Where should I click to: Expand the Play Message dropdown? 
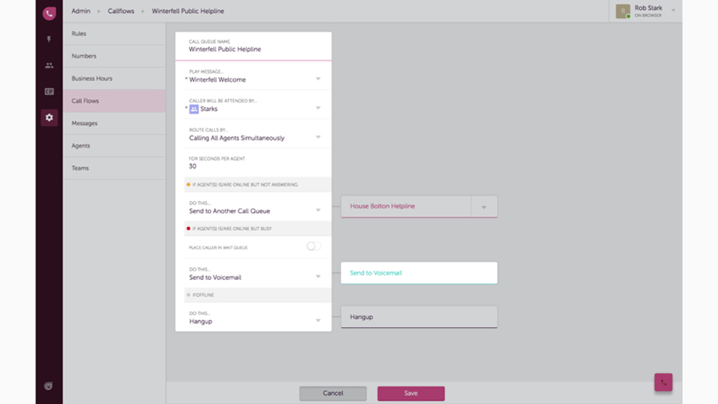(x=318, y=78)
